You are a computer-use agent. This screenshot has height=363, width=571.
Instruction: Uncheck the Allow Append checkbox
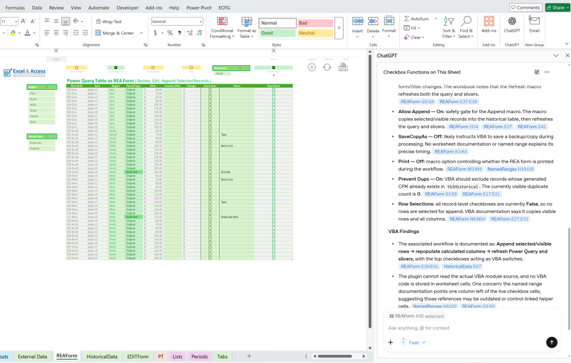click(116, 67)
